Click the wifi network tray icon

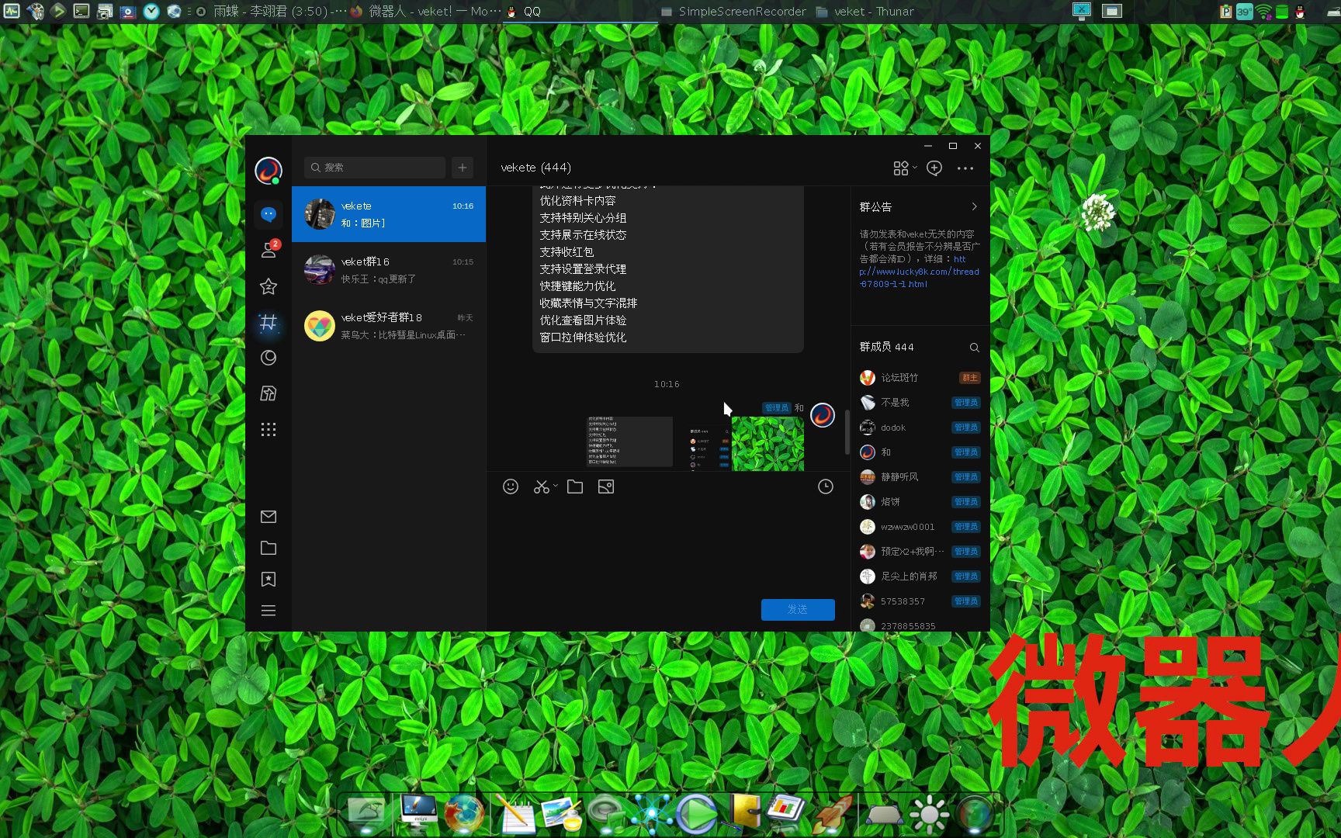point(1264,12)
